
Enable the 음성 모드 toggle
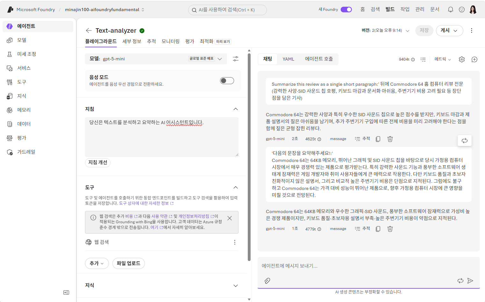pos(227,81)
